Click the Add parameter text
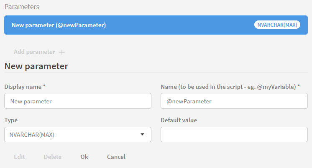 click(x=34, y=52)
